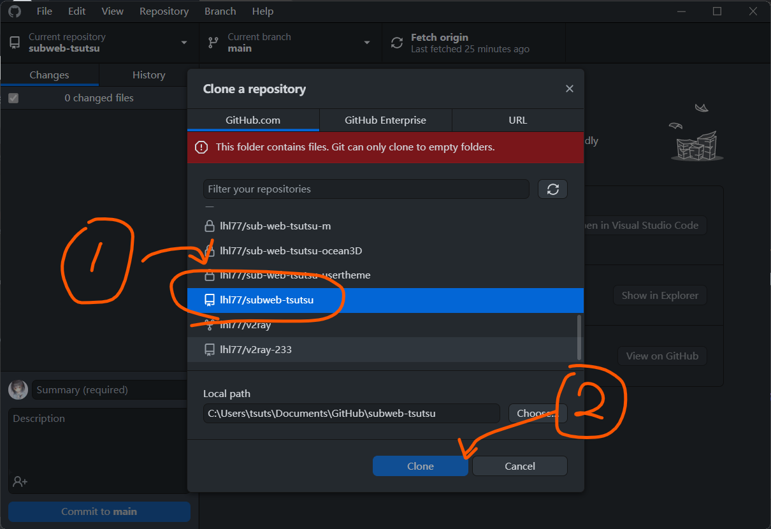Screen dimensions: 771x529
Task: Open the Repository menu
Action: (x=164, y=11)
